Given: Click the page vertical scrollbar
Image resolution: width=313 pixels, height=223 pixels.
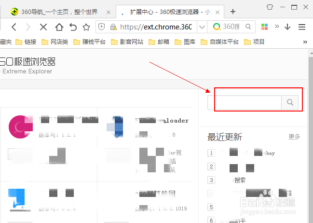Looking at the screenshot, I should tap(311, 136).
